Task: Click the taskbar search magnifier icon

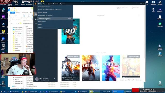Action: point(5,92)
